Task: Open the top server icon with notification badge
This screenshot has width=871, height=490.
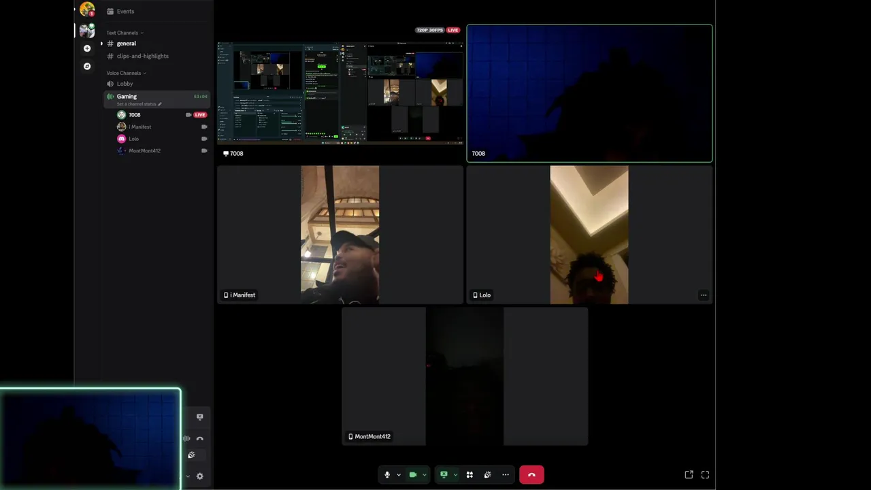Action: (x=86, y=10)
